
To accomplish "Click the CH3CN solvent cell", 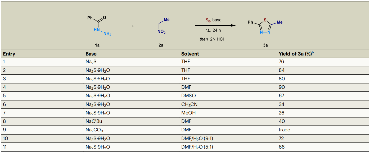I will (189, 104).
